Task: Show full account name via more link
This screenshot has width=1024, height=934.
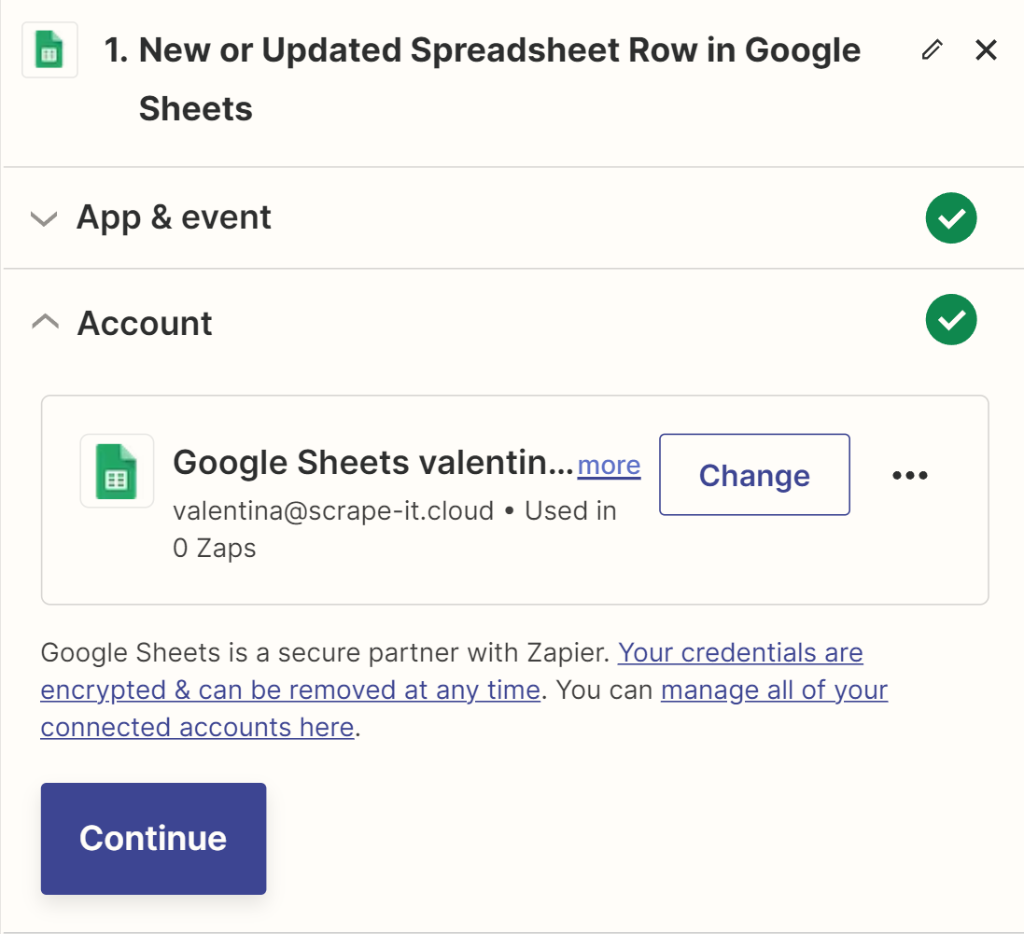Action: [609, 466]
